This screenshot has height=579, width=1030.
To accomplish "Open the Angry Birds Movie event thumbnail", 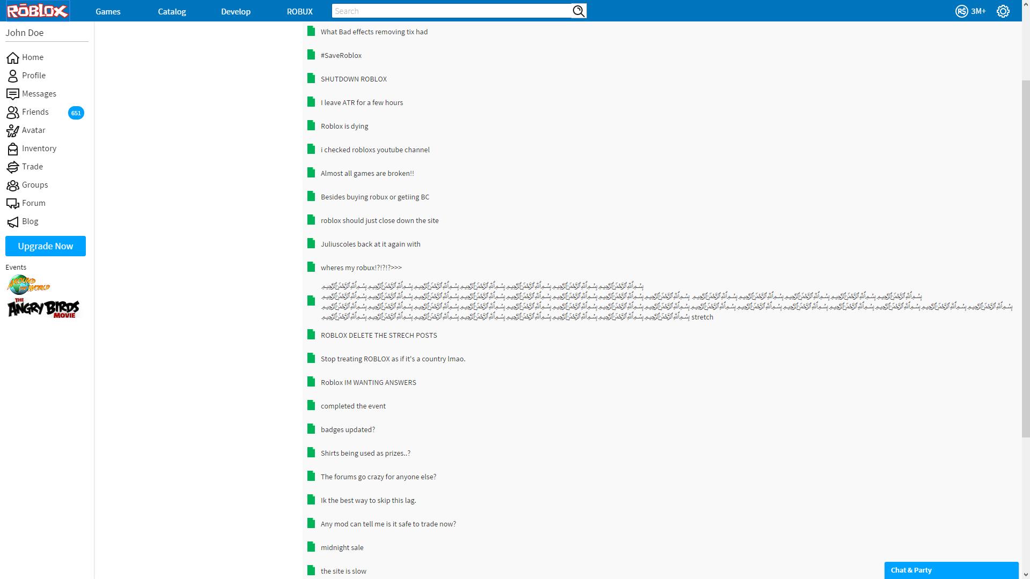I will (x=43, y=308).
